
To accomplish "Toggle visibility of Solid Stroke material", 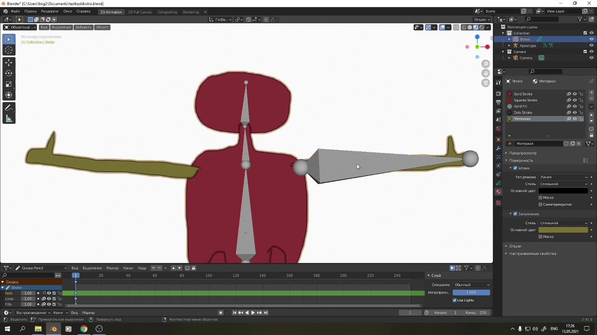I will click(575, 94).
